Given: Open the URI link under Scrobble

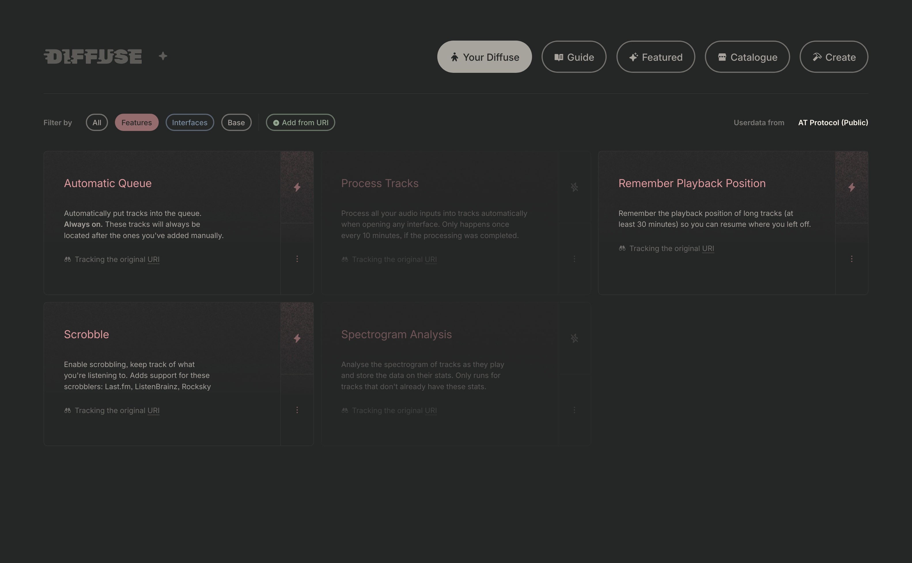Looking at the screenshot, I should 154,410.
